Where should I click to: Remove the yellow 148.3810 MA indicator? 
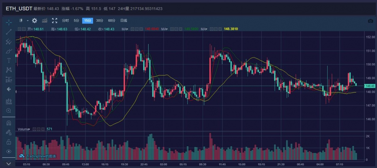click(x=220, y=29)
